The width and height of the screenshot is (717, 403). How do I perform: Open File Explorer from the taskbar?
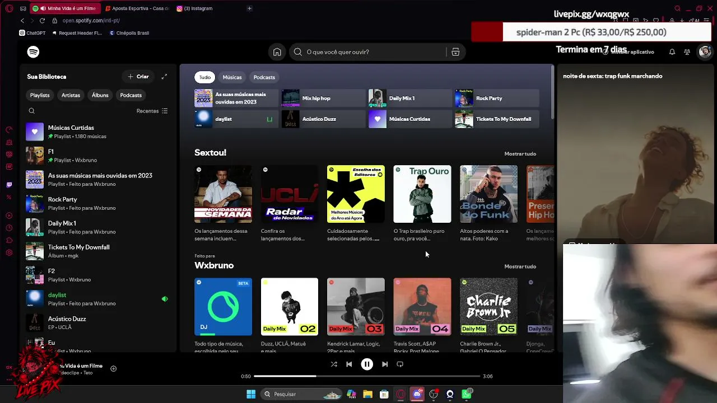(367, 394)
